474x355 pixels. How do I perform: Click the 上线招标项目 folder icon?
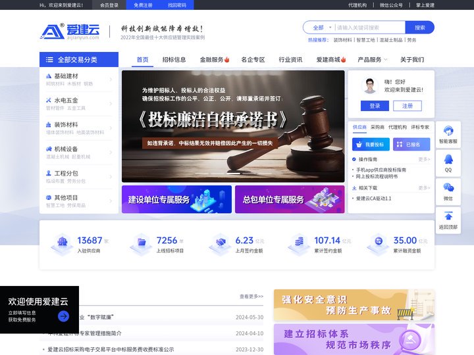tap(141, 243)
